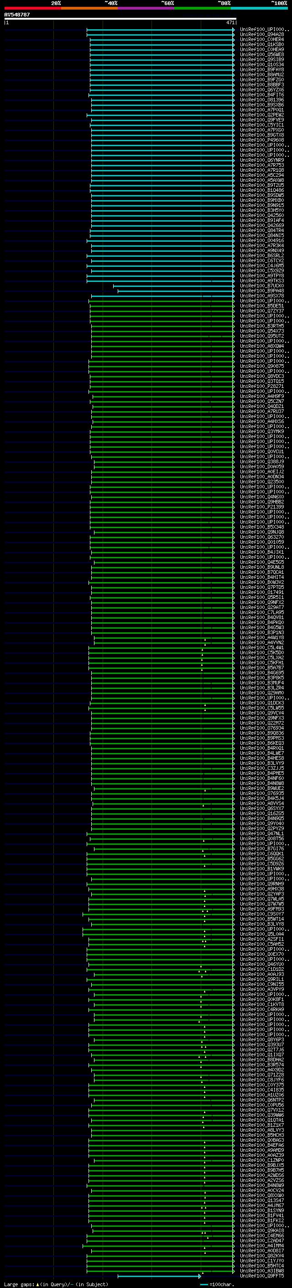Select the UniRef100_B4JIK1 label
This screenshot has width=292, height=1288.
pyautogui.click(x=262, y=552)
